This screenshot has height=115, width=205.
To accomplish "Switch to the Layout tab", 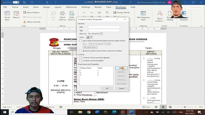I will point(58,7).
